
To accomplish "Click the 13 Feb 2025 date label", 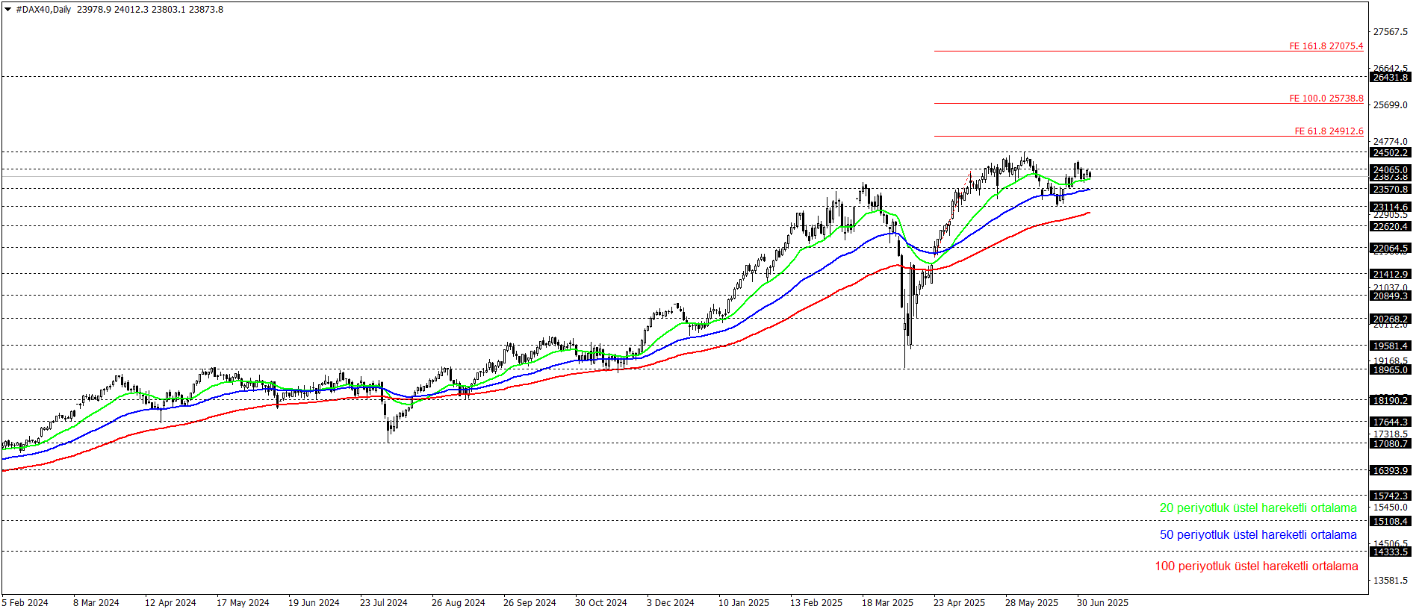I will (816, 603).
